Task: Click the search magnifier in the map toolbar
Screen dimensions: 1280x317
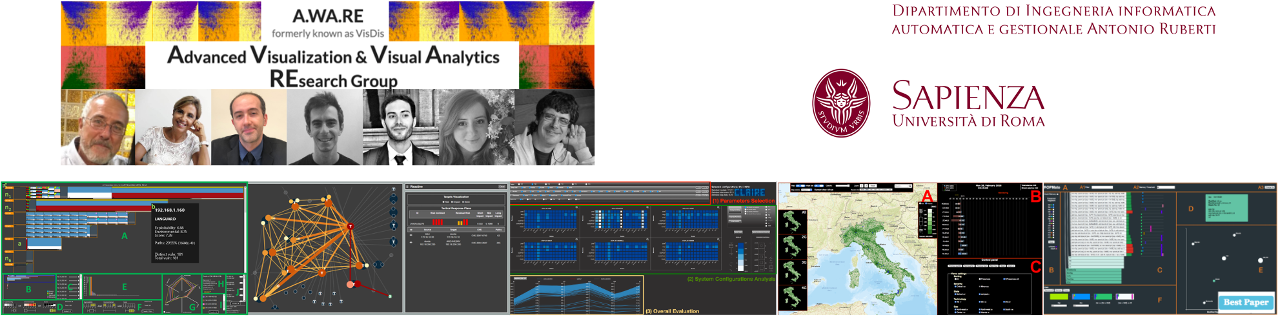Action: (x=909, y=186)
